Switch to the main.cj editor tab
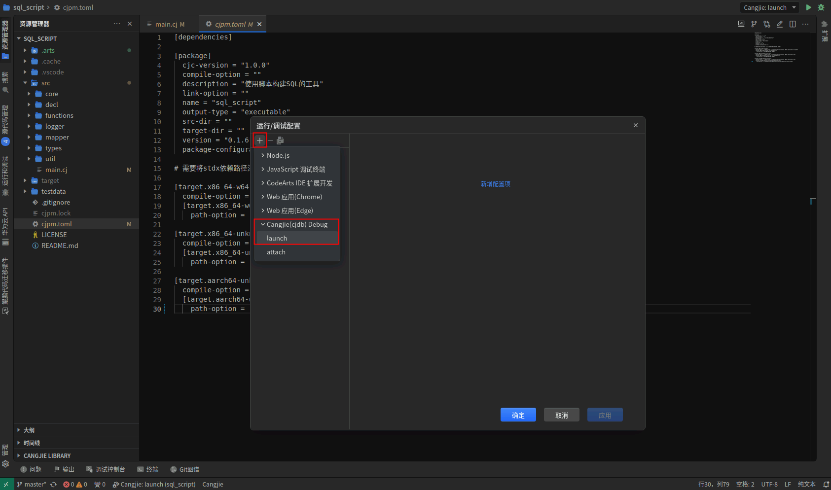This screenshot has height=490, width=831. coord(166,24)
